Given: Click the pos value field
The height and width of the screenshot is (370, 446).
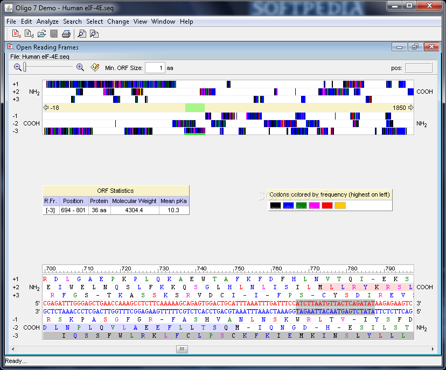Looking at the screenshot, I should (x=419, y=68).
